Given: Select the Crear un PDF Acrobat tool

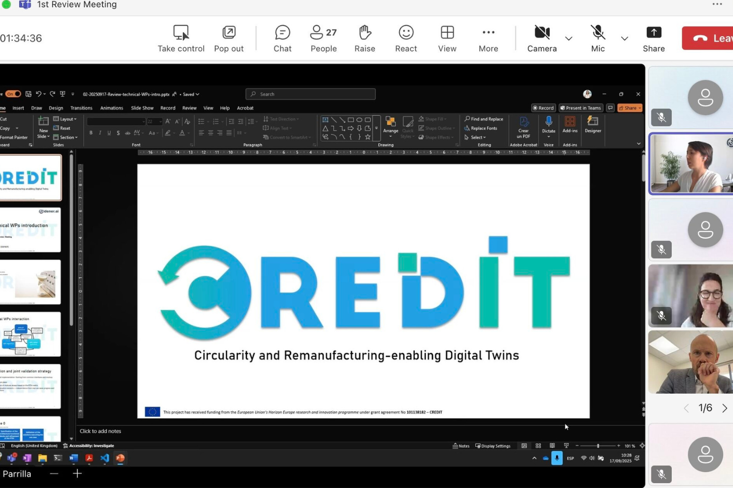Looking at the screenshot, I should [x=523, y=128].
